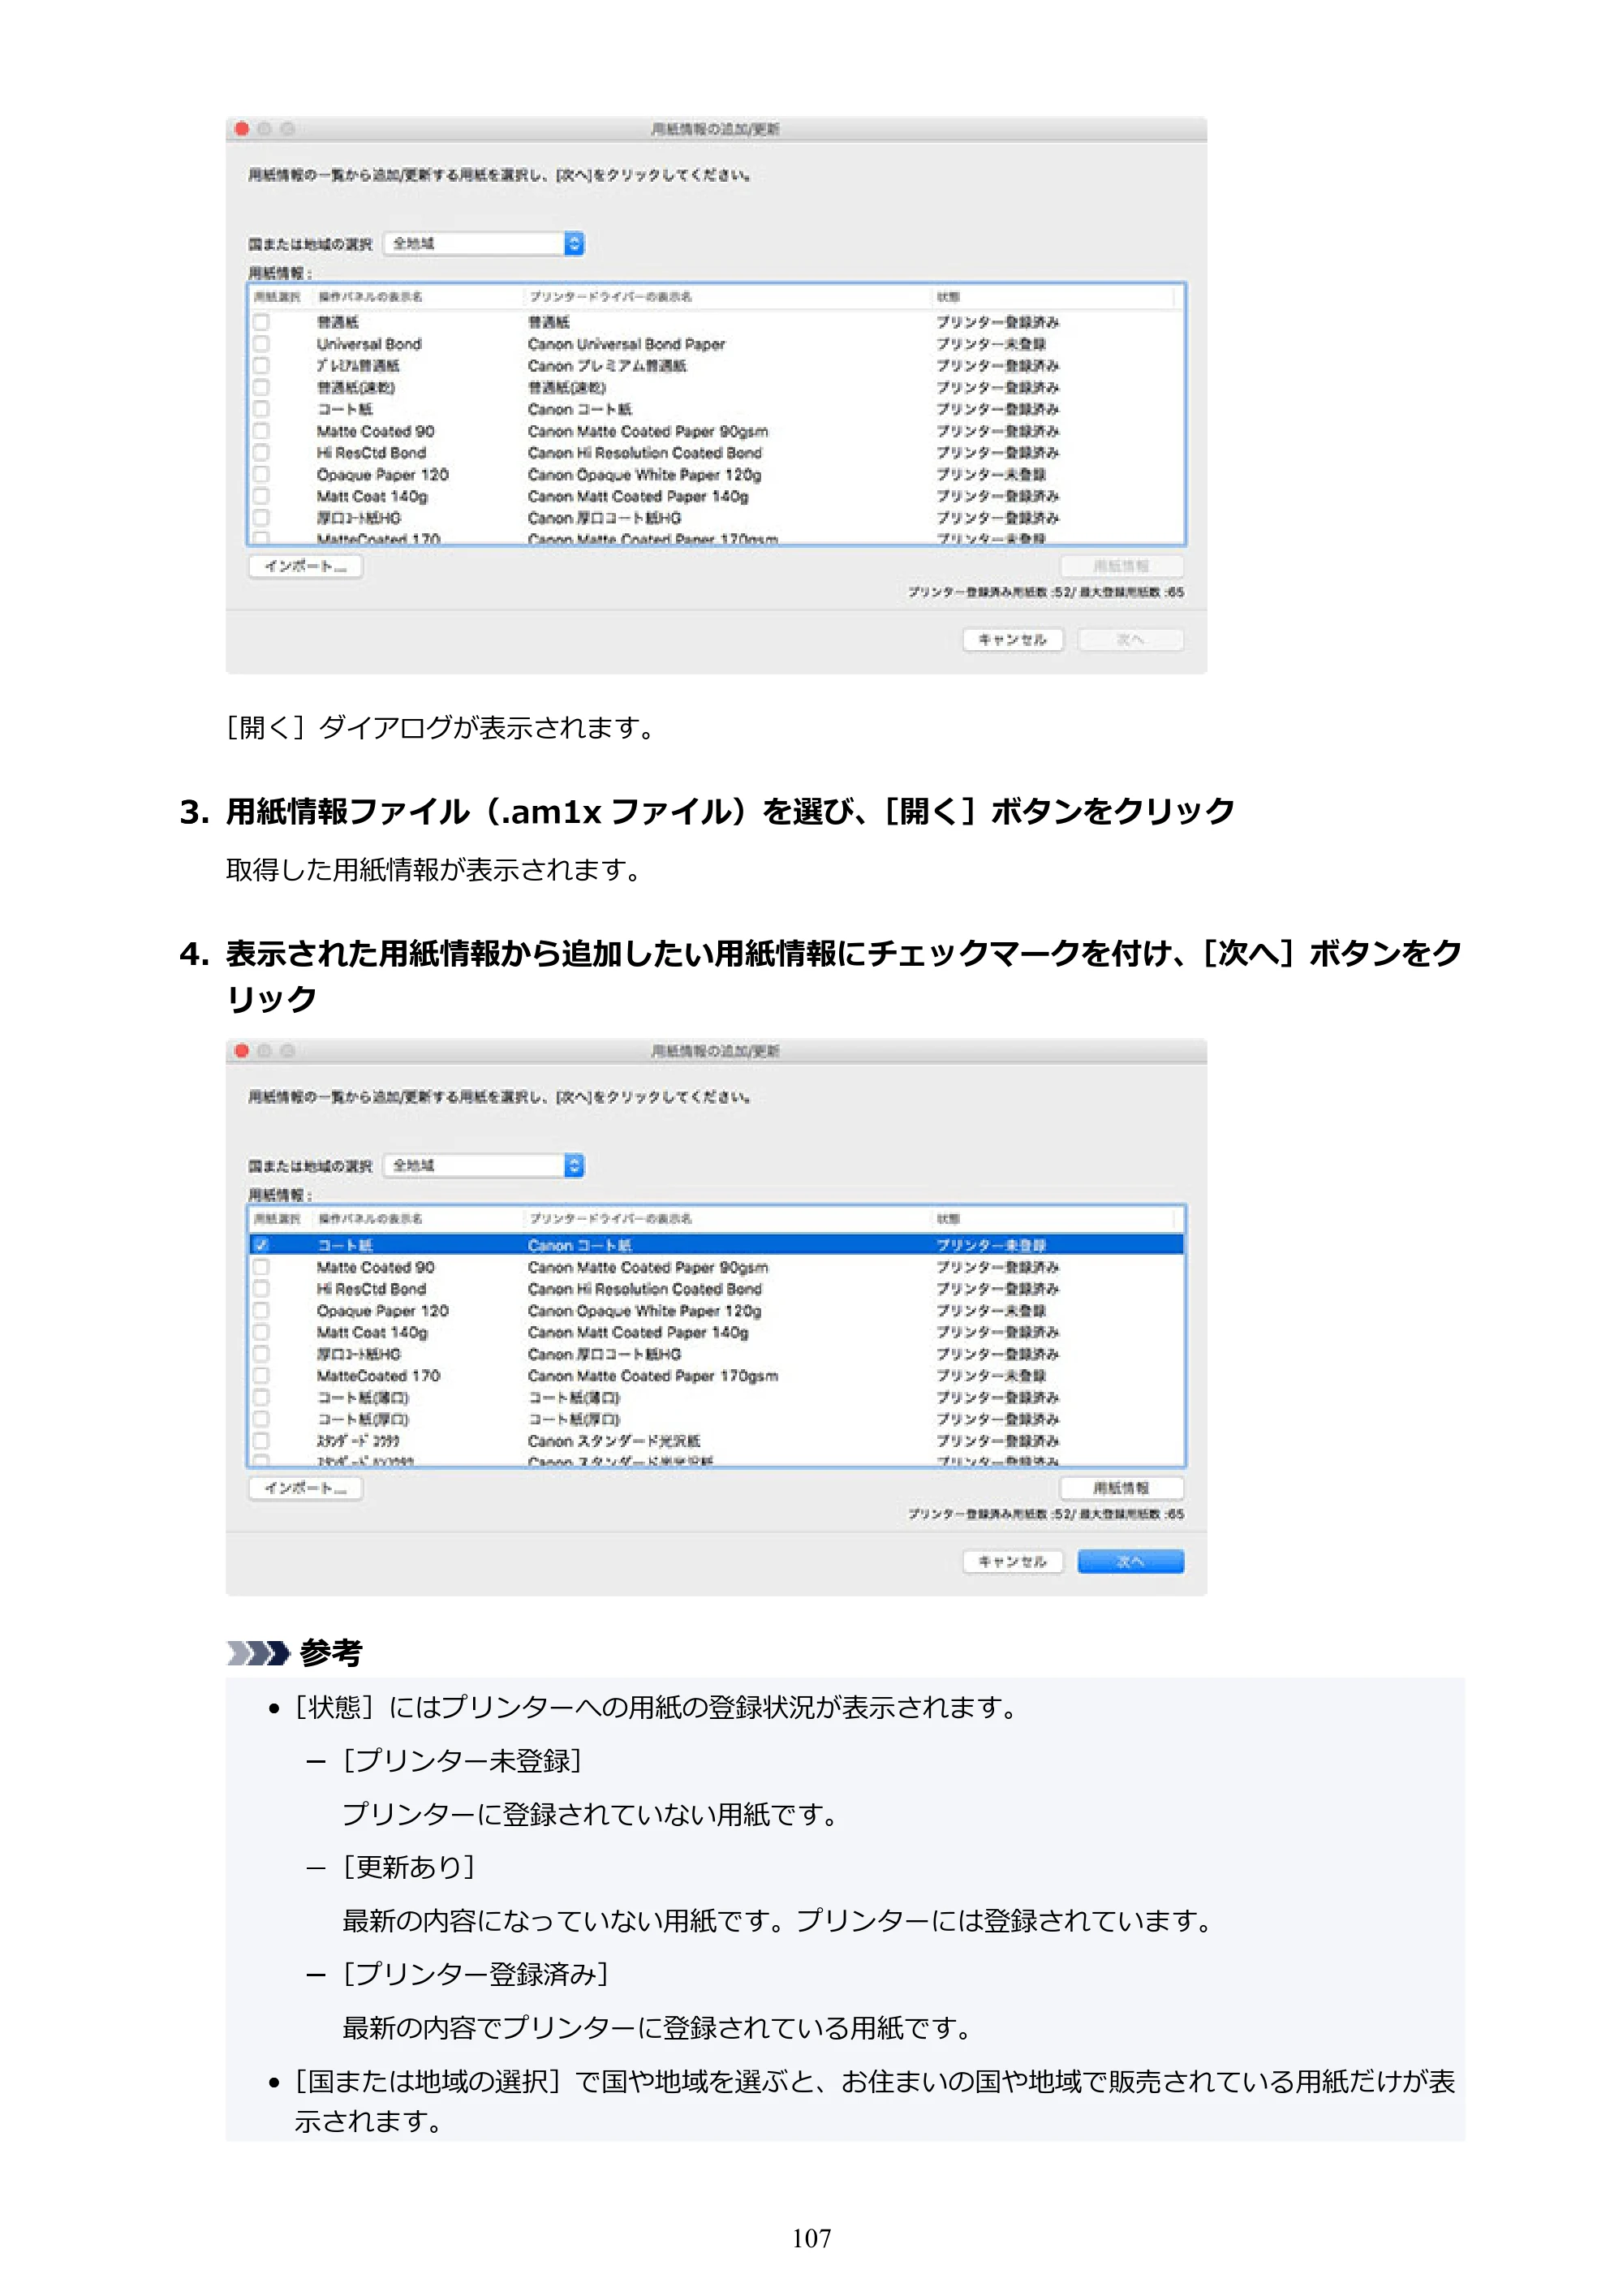Viewport: 1623px width, 2296px height.
Task: Click Canon Matte Coated Paper 170gsm text
Action: (652, 1376)
